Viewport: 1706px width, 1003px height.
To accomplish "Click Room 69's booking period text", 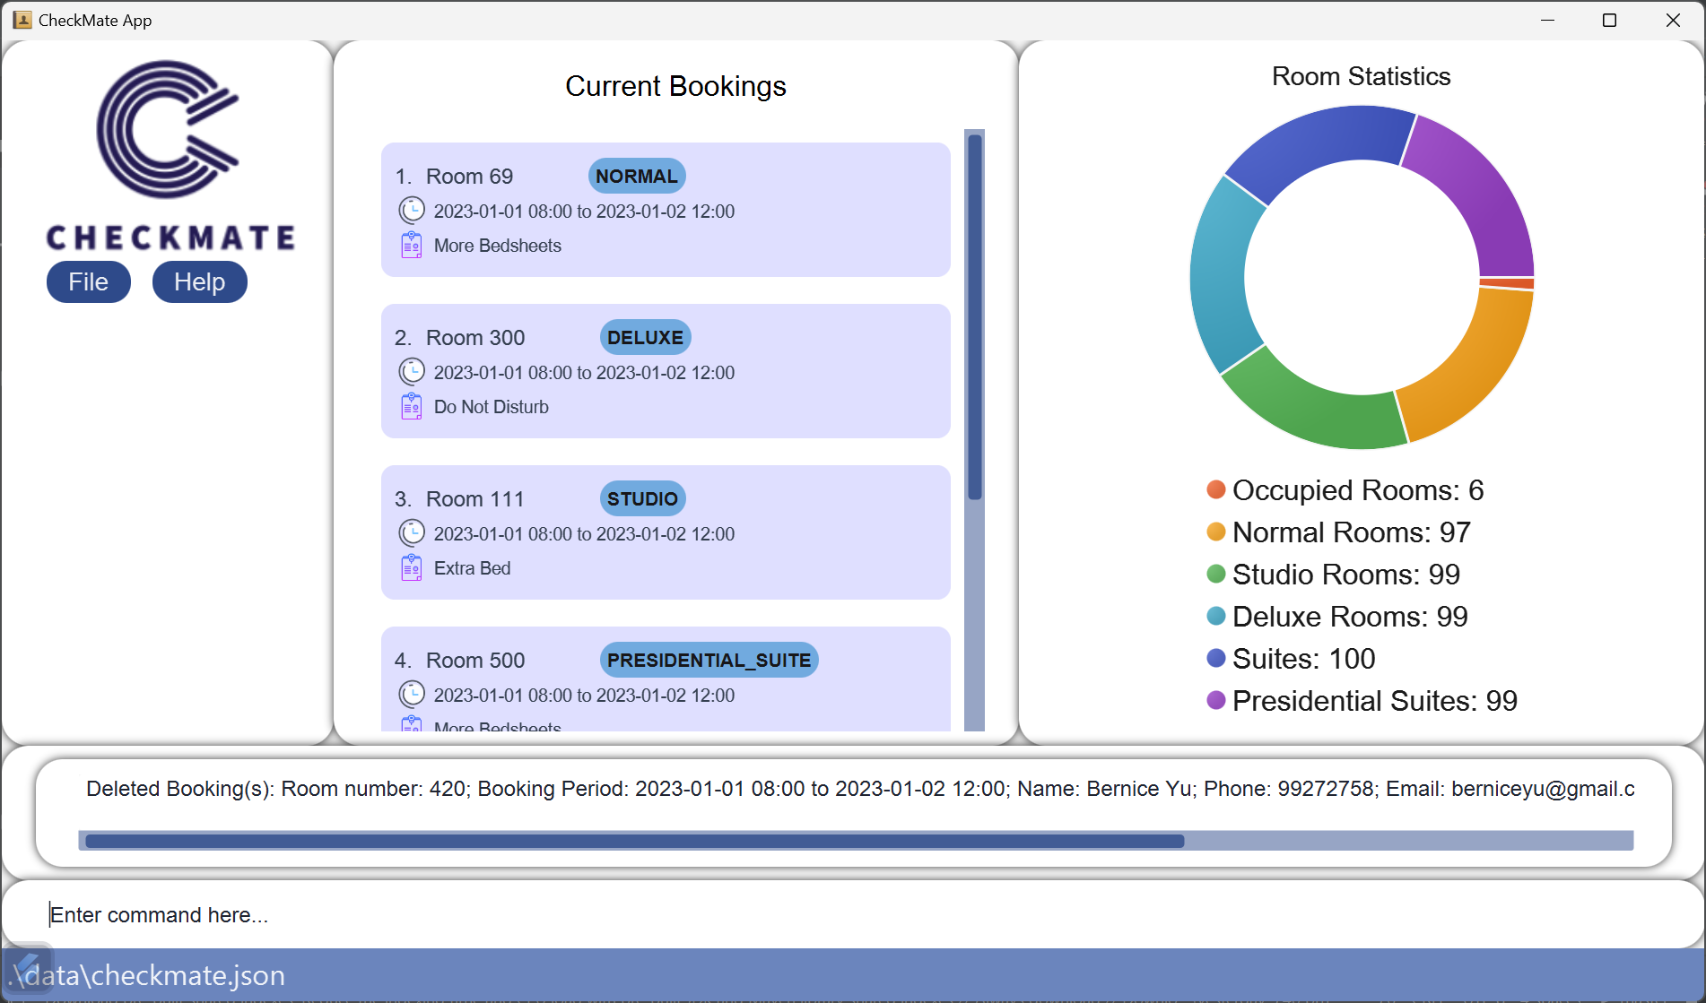I will [x=584, y=212].
